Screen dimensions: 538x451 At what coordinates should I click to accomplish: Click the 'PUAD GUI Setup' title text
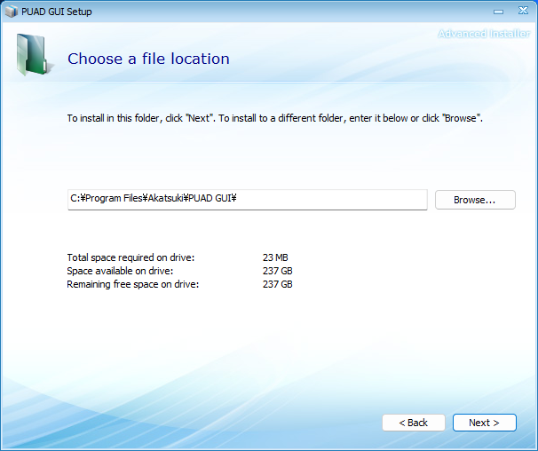point(57,12)
